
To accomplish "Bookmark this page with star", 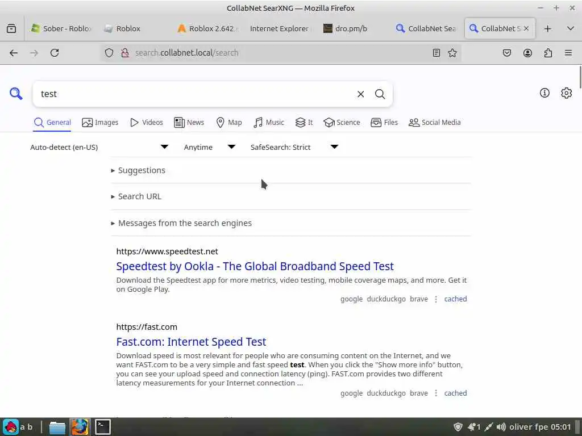I will (452, 53).
